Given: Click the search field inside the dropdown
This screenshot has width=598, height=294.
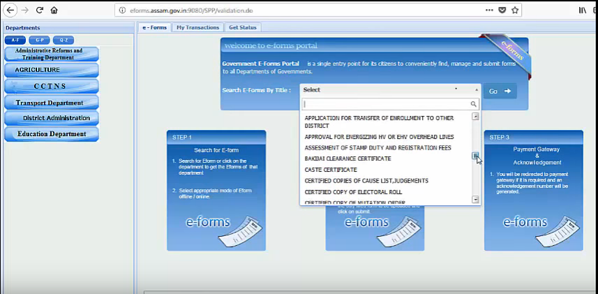Looking at the screenshot, I should click(x=386, y=104).
